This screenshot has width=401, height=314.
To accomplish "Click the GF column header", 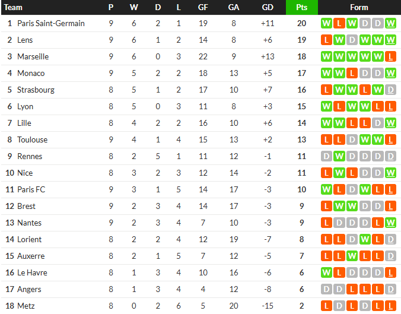I will coord(203,7).
